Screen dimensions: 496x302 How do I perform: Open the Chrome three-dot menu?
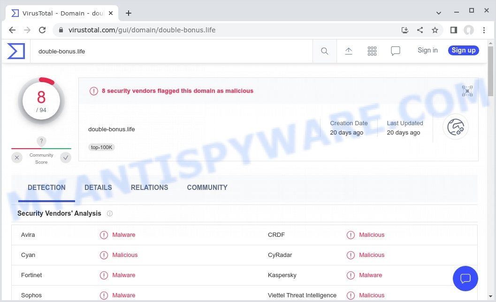[484, 30]
